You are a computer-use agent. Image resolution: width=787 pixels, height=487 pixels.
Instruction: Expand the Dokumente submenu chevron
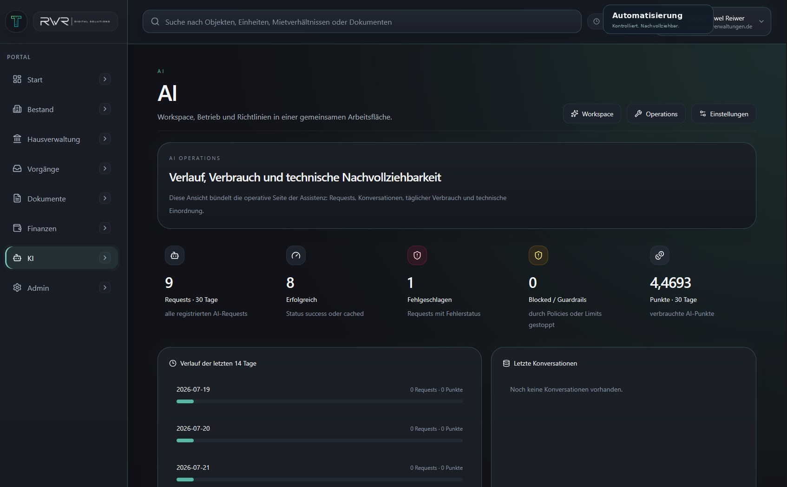click(105, 198)
